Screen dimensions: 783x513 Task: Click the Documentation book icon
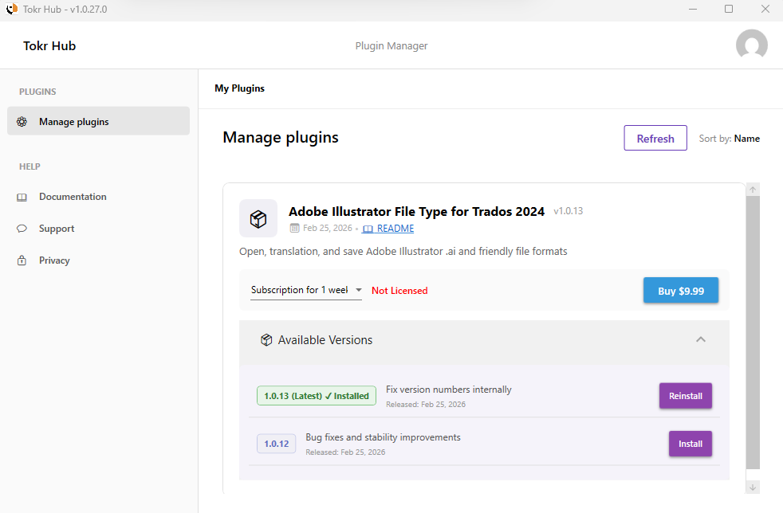pos(22,197)
